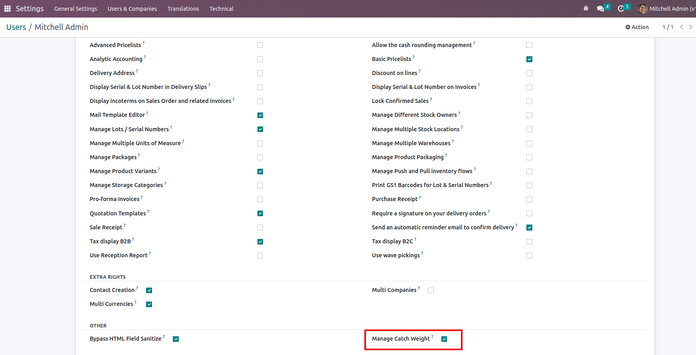This screenshot has width=696, height=355.
Task: Go to previous record arrow
Action: pyautogui.click(x=682, y=27)
